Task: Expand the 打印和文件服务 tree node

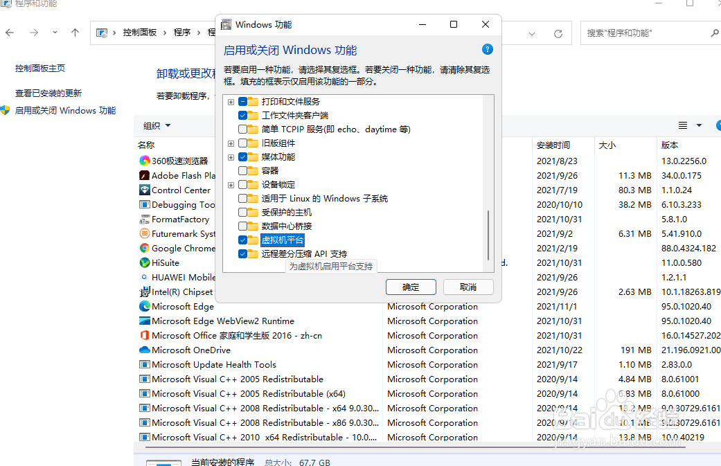Action: pos(231,101)
